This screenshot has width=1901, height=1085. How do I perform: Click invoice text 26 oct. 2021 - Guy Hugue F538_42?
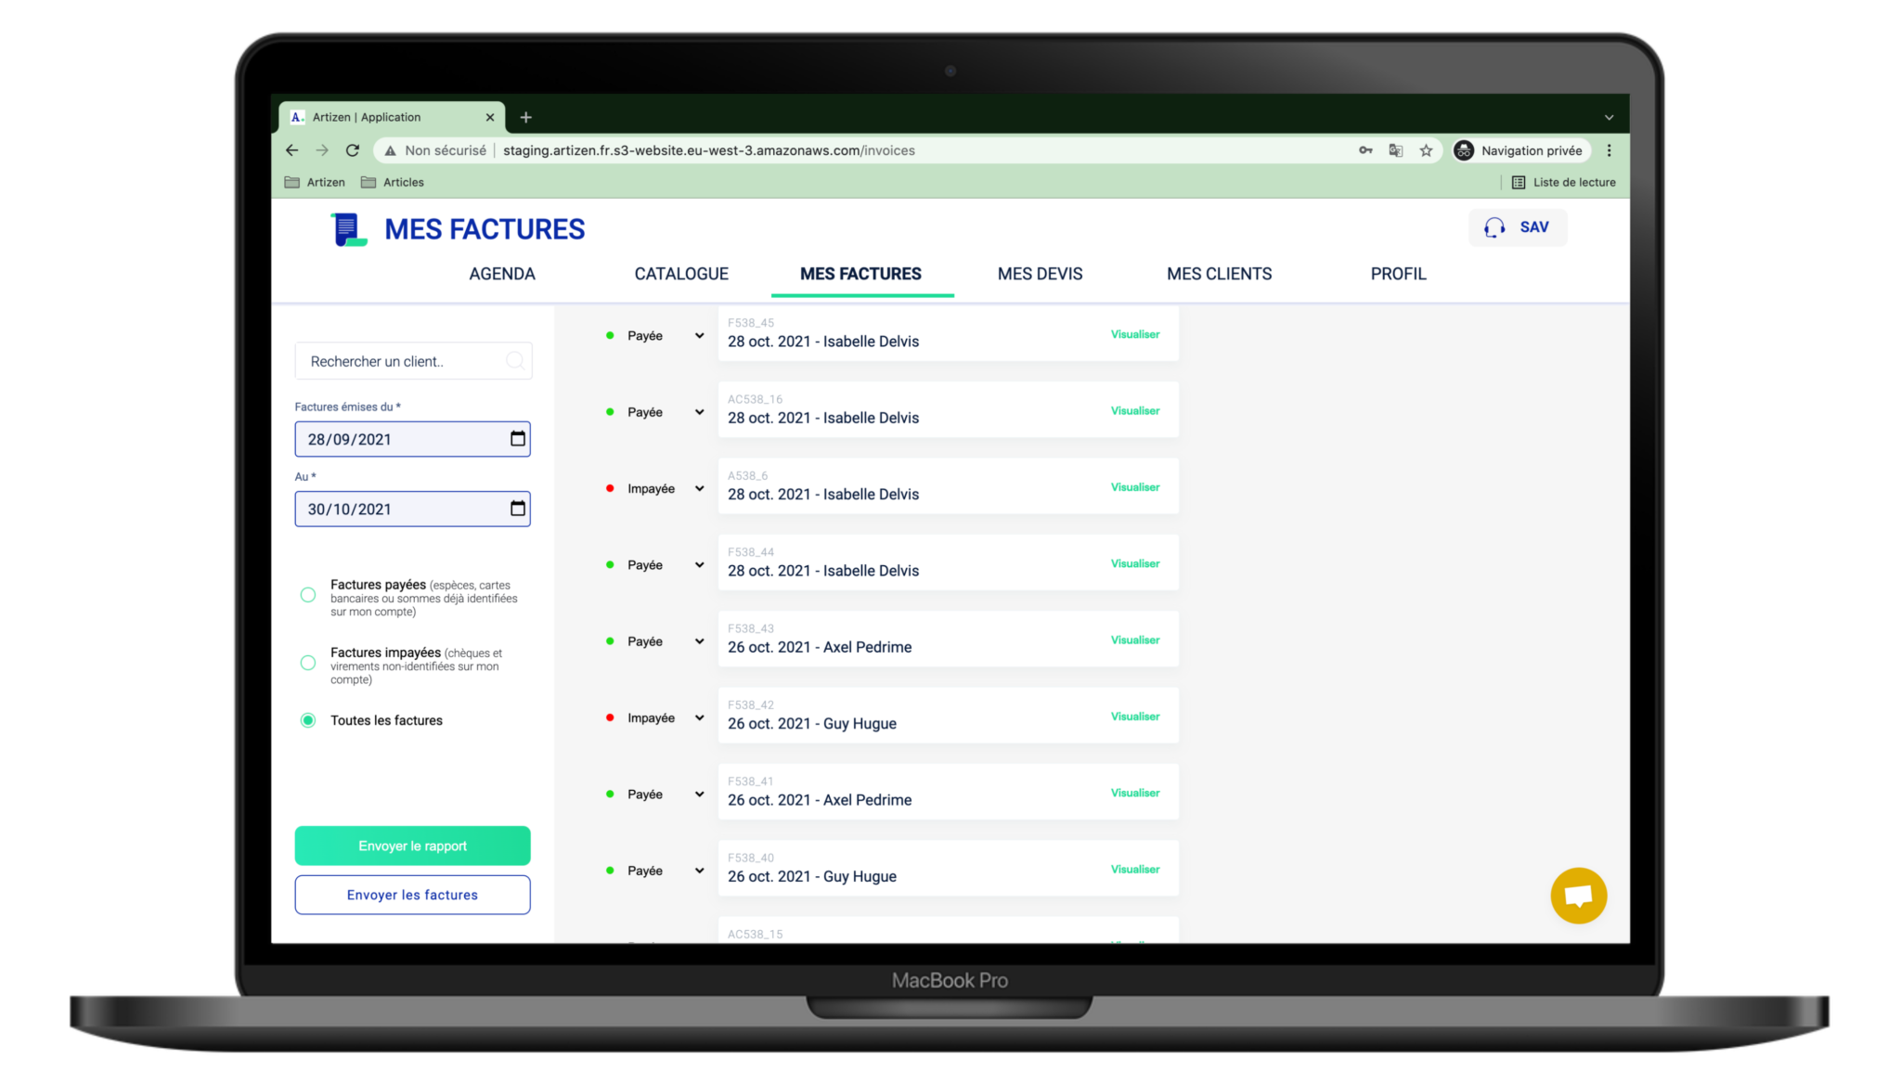point(812,723)
